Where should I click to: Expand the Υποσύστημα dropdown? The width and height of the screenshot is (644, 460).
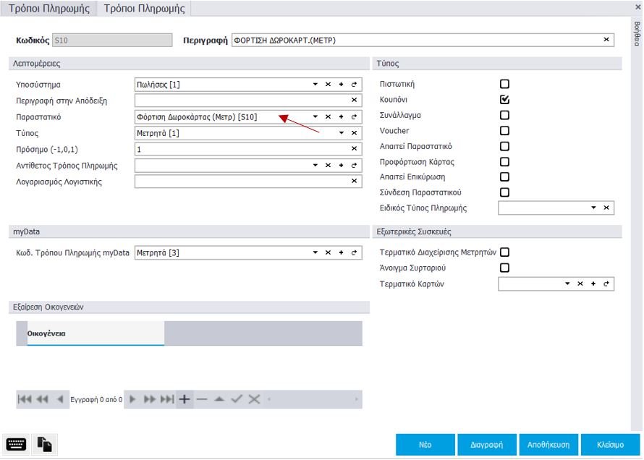click(315, 85)
